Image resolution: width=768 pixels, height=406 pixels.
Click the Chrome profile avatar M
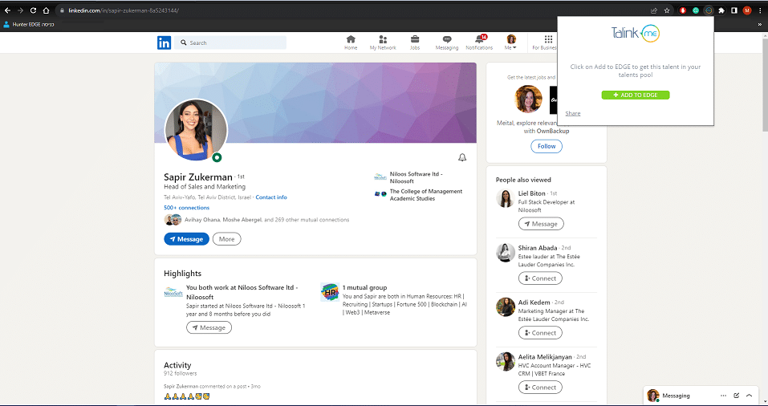[x=747, y=10]
